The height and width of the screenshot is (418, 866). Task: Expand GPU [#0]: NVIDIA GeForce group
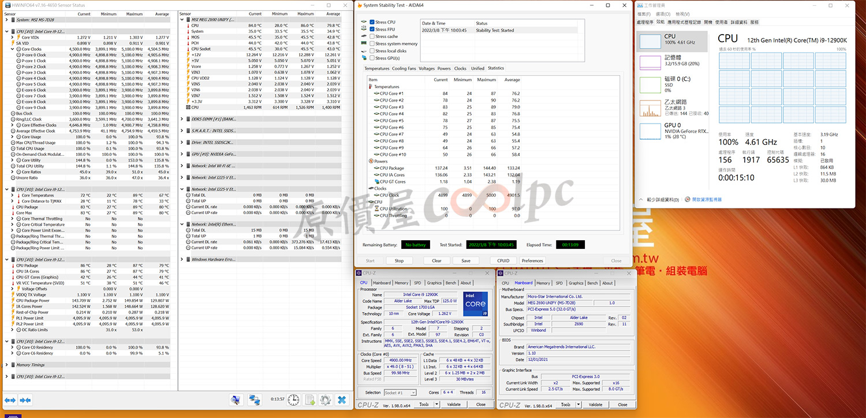pyautogui.click(x=182, y=154)
